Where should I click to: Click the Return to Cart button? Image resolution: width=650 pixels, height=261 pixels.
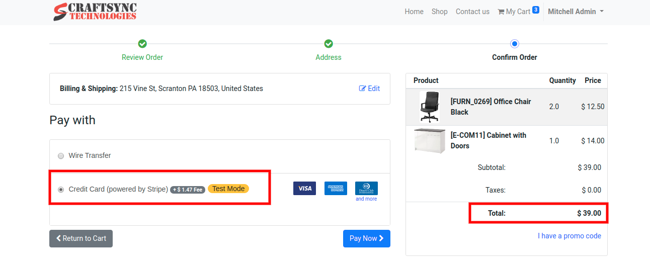pyautogui.click(x=81, y=238)
